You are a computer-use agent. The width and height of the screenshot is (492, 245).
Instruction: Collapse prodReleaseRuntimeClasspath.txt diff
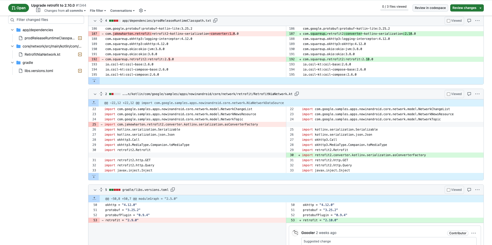pyautogui.click(x=95, y=21)
